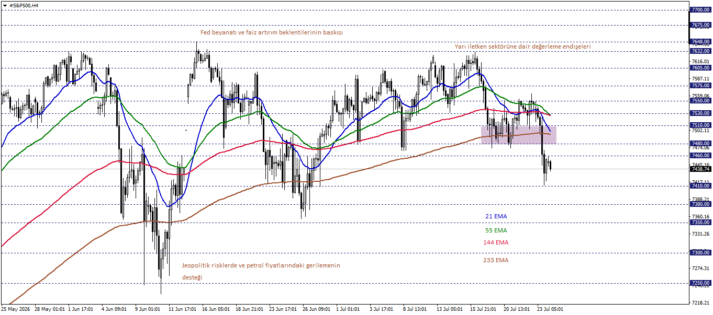
Task: Click the 144 EMA legend label
Action: tap(496, 242)
